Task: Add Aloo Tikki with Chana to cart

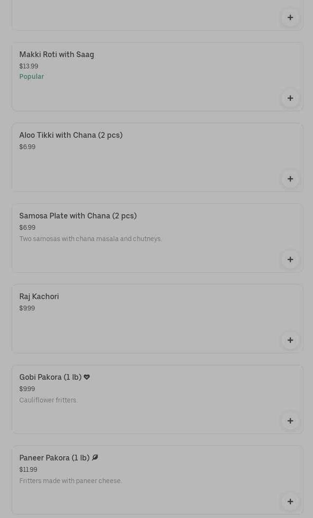Action: [x=290, y=179]
